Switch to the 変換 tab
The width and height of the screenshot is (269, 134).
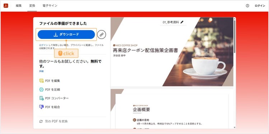click(32, 6)
